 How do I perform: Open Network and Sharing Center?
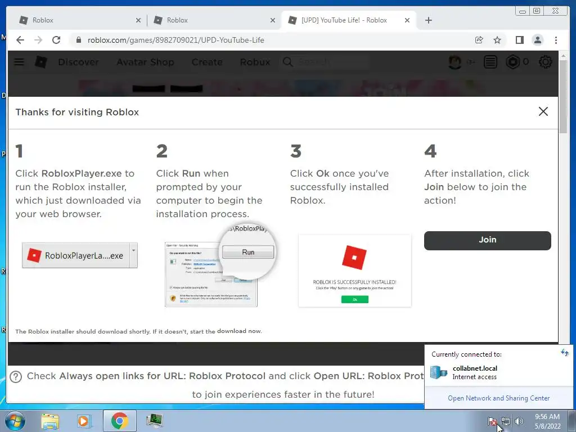coord(498,398)
